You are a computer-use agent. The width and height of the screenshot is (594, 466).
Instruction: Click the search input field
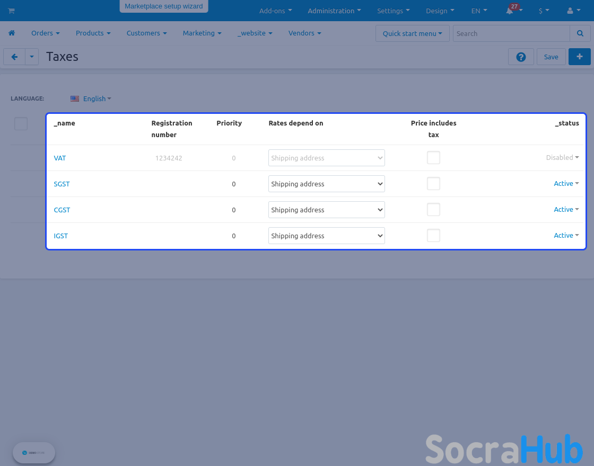[x=511, y=33]
